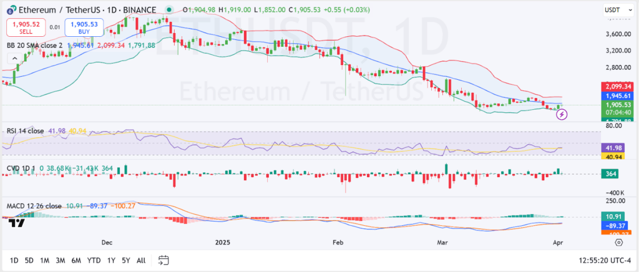Click the CVD legend value 38.68K
The width and height of the screenshot is (639, 272).
58,168
